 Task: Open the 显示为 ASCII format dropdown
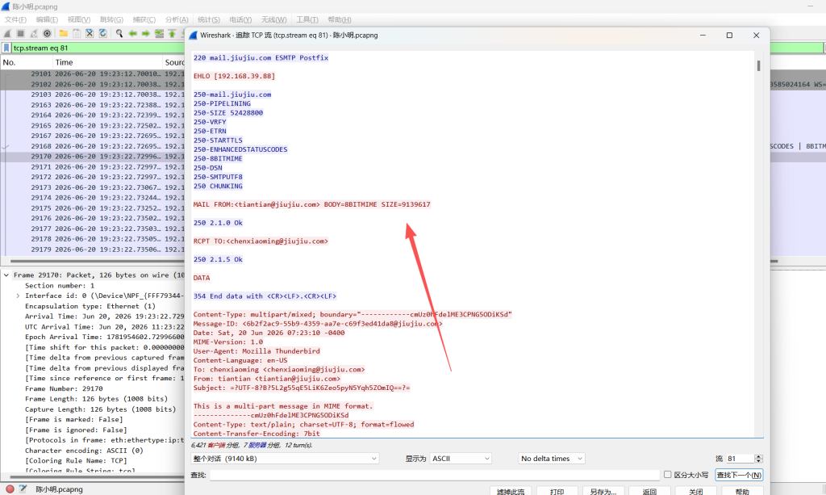click(461, 459)
